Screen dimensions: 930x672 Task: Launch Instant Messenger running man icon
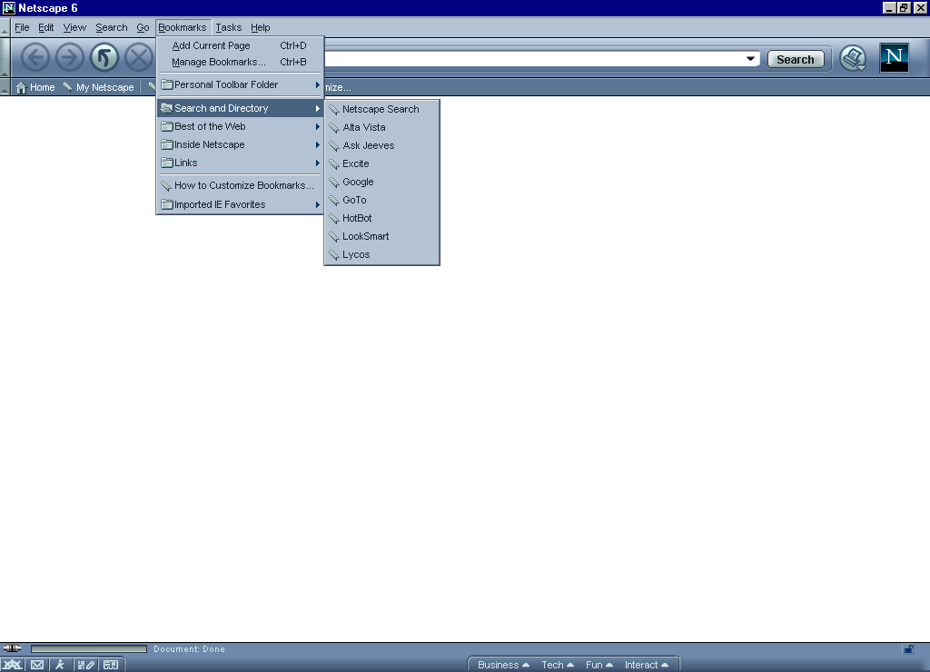(x=60, y=665)
